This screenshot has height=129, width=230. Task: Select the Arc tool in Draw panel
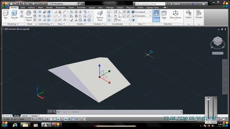(x=65, y=12)
